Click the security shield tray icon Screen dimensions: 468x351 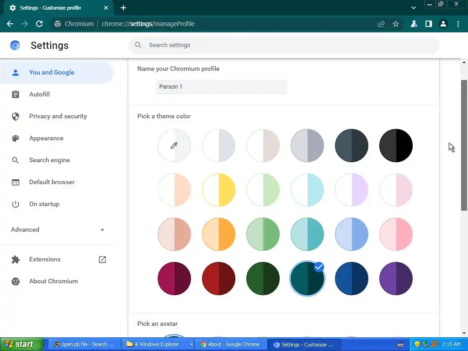point(417,345)
